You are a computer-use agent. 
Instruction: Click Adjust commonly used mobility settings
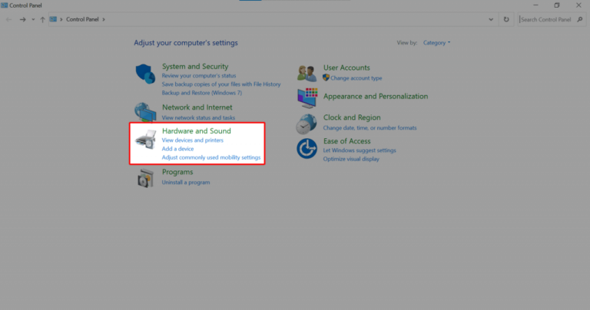pos(211,157)
